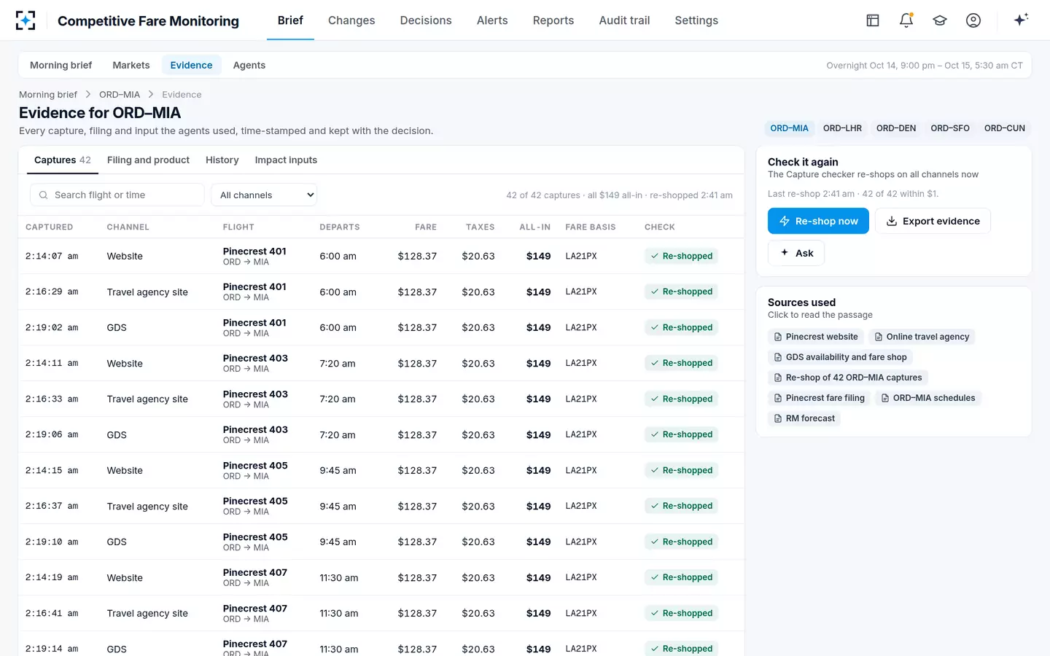Open the Reports top tab
1050x656 pixels.
pos(553,20)
